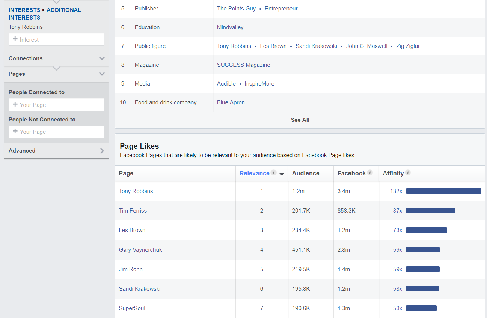The width and height of the screenshot is (487, 318).
Task: Open Sandi Krakowski in Page Likes table
Action: (140, 289)
